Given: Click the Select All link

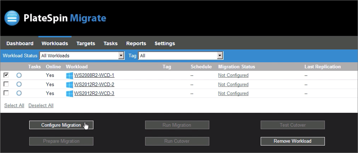Looking at the screenshot, I should tap(14, 105).
